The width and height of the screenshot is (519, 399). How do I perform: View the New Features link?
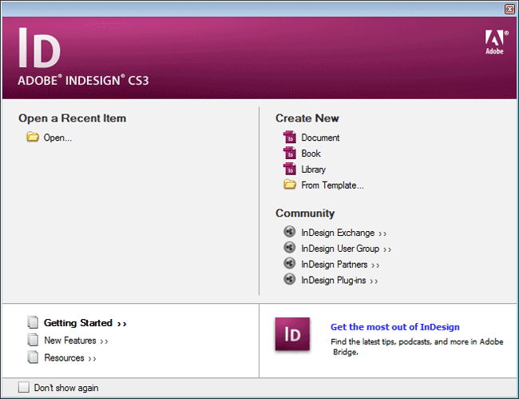76,341
